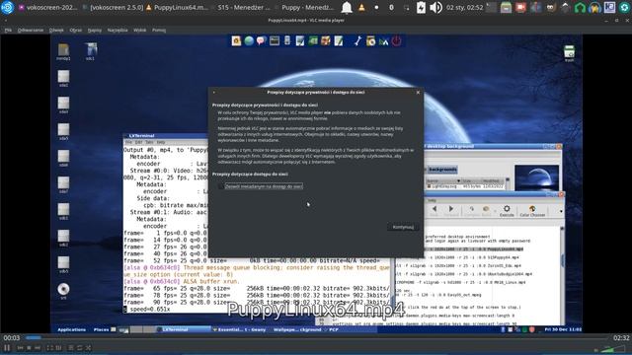Screen dimensions: 632x355
Task: Pause playback in VLC
Action: pos(7,347)
